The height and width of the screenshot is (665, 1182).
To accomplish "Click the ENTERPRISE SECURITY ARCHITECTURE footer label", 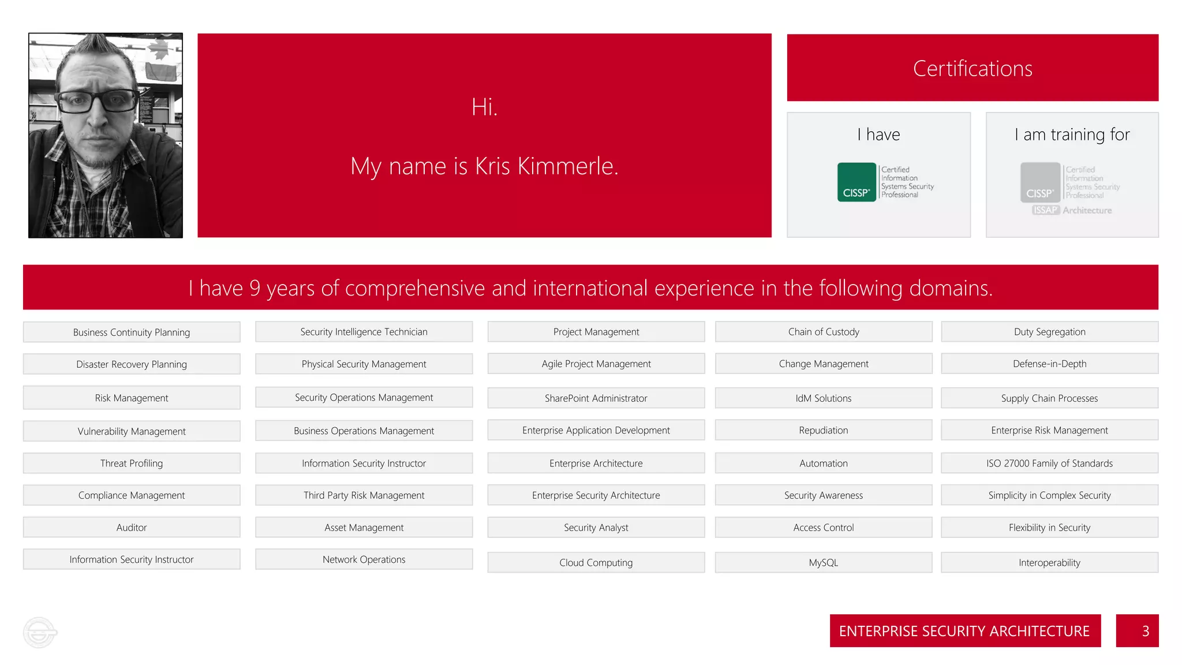I will [964, 631].
